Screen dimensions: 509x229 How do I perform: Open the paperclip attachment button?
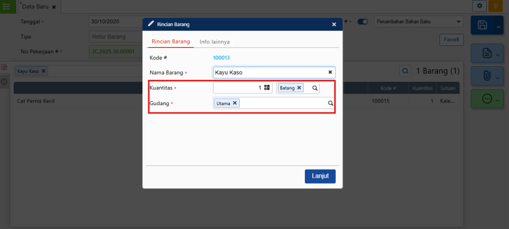coord(486,76)
